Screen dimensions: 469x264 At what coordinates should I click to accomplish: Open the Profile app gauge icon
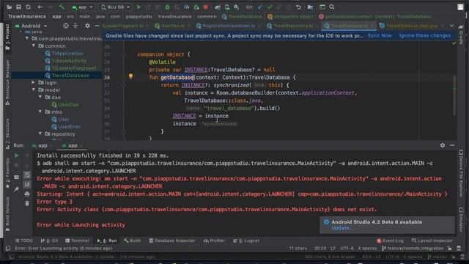click(x=186, y=7)
